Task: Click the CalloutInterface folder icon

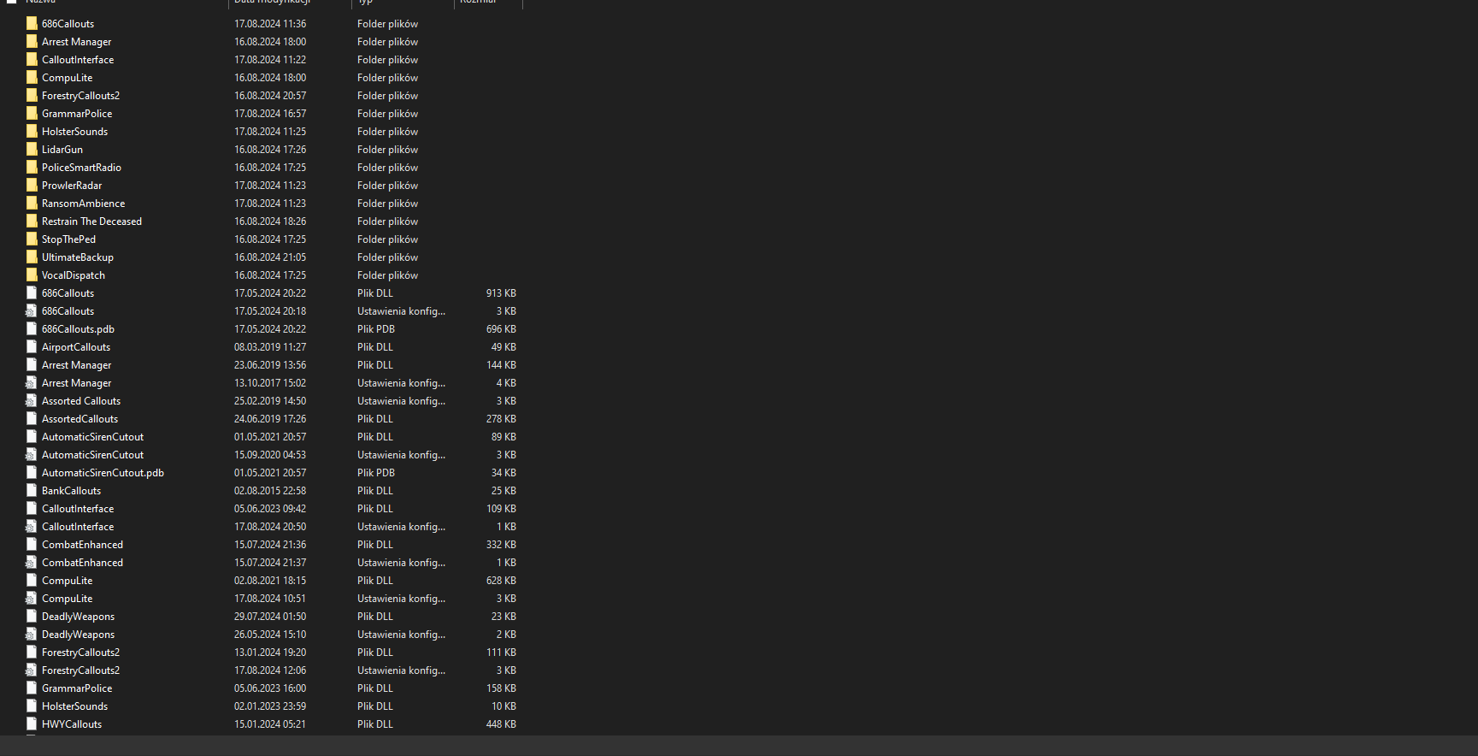Action: 32,60
